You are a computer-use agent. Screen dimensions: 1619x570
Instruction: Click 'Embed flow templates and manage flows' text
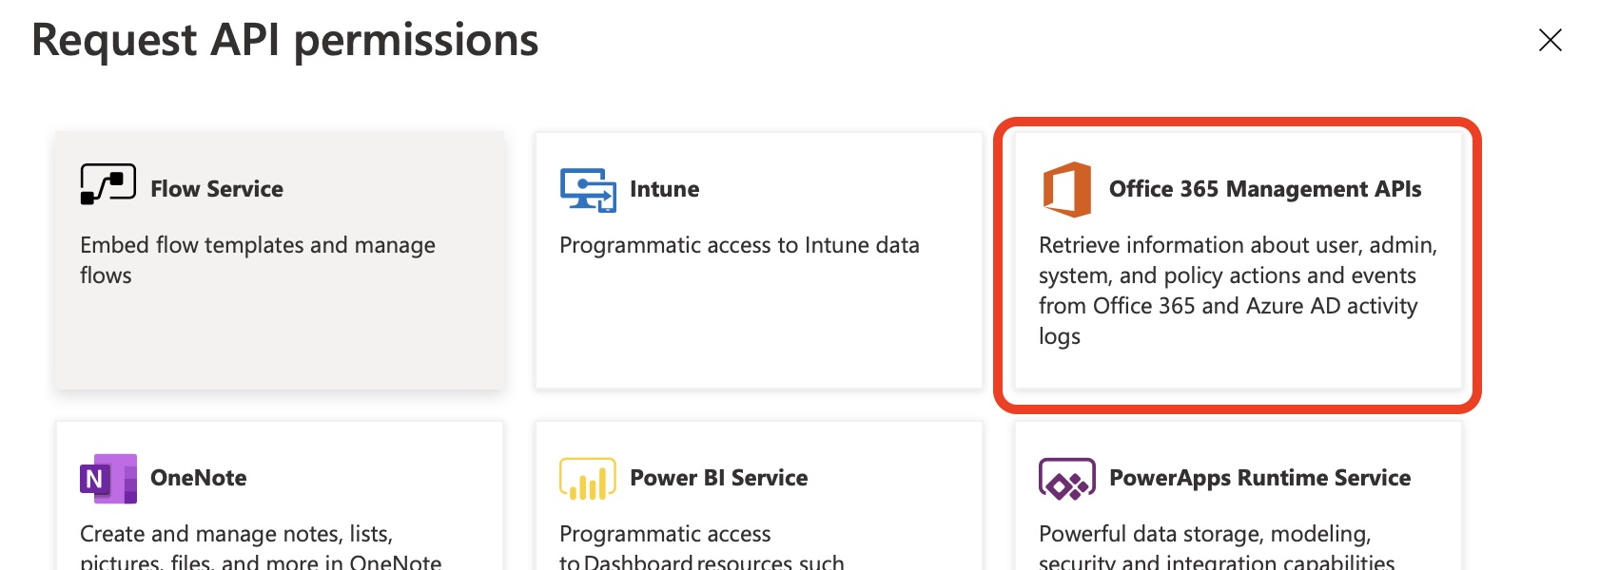coord(258,260)
